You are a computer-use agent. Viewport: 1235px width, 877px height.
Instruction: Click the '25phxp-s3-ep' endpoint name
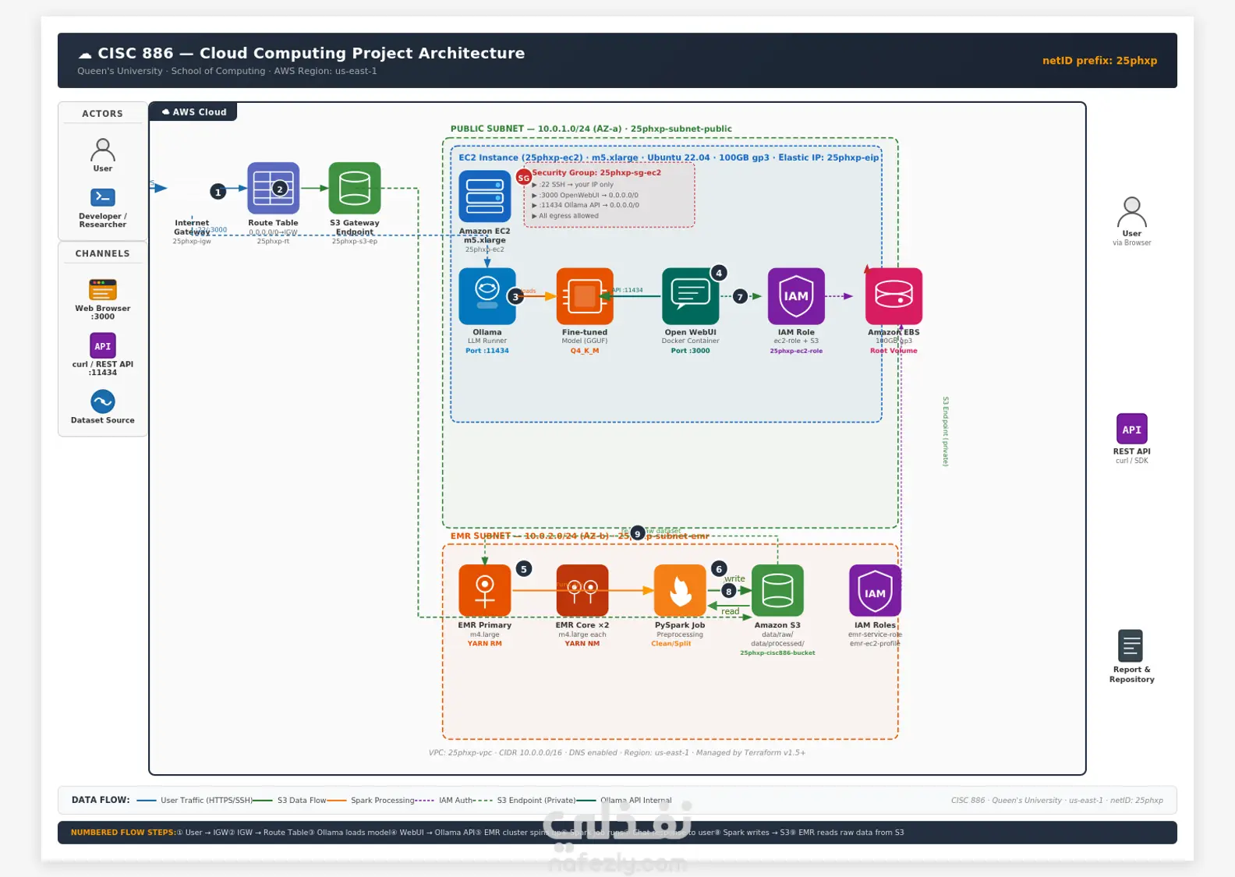tap(355, 242)
